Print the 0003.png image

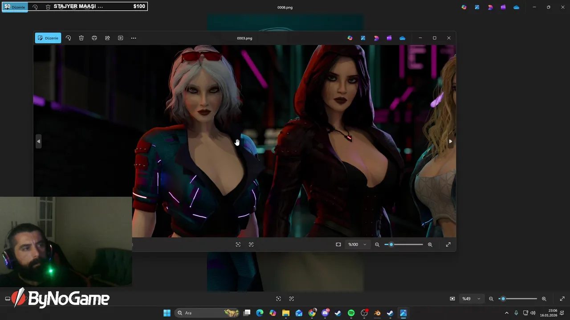[94, 38]
